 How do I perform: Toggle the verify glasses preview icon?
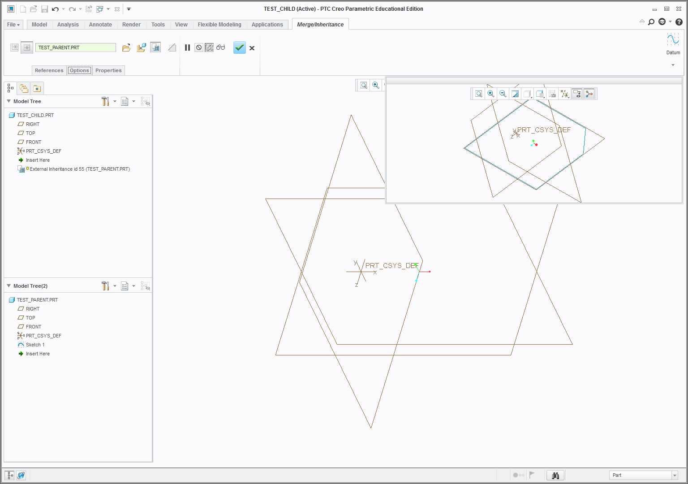coord(221,48)
